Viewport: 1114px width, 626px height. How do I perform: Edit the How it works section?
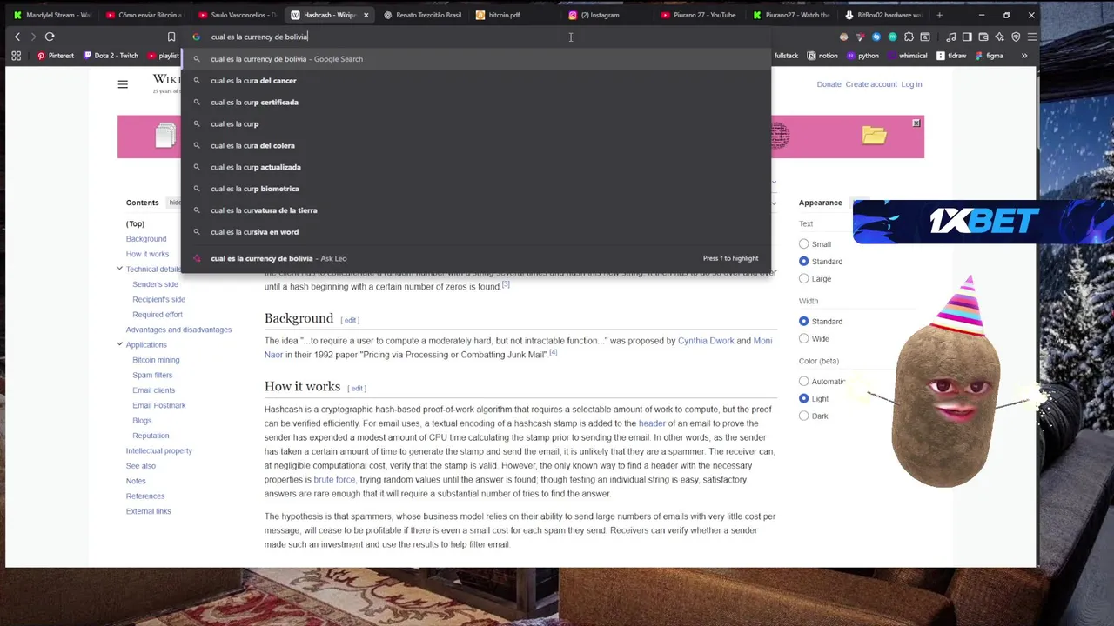click(357, 388)
